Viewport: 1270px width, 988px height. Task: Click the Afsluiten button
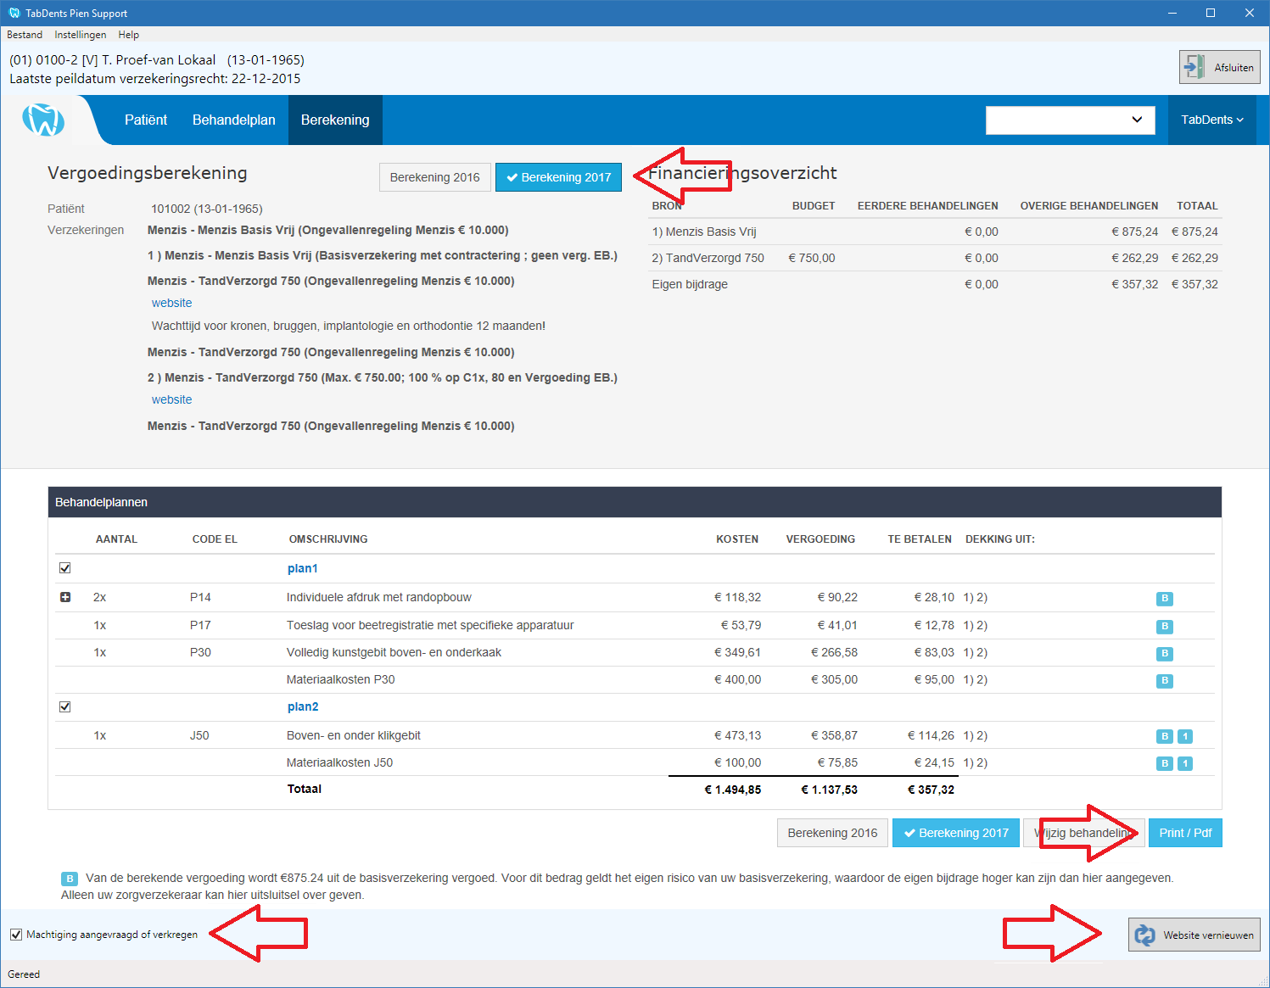(1219, 67)
